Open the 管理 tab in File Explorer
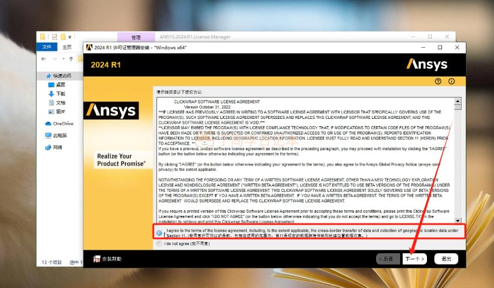 point(136,37)
